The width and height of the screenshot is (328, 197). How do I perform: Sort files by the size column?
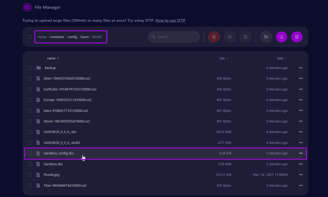(223, 58)
